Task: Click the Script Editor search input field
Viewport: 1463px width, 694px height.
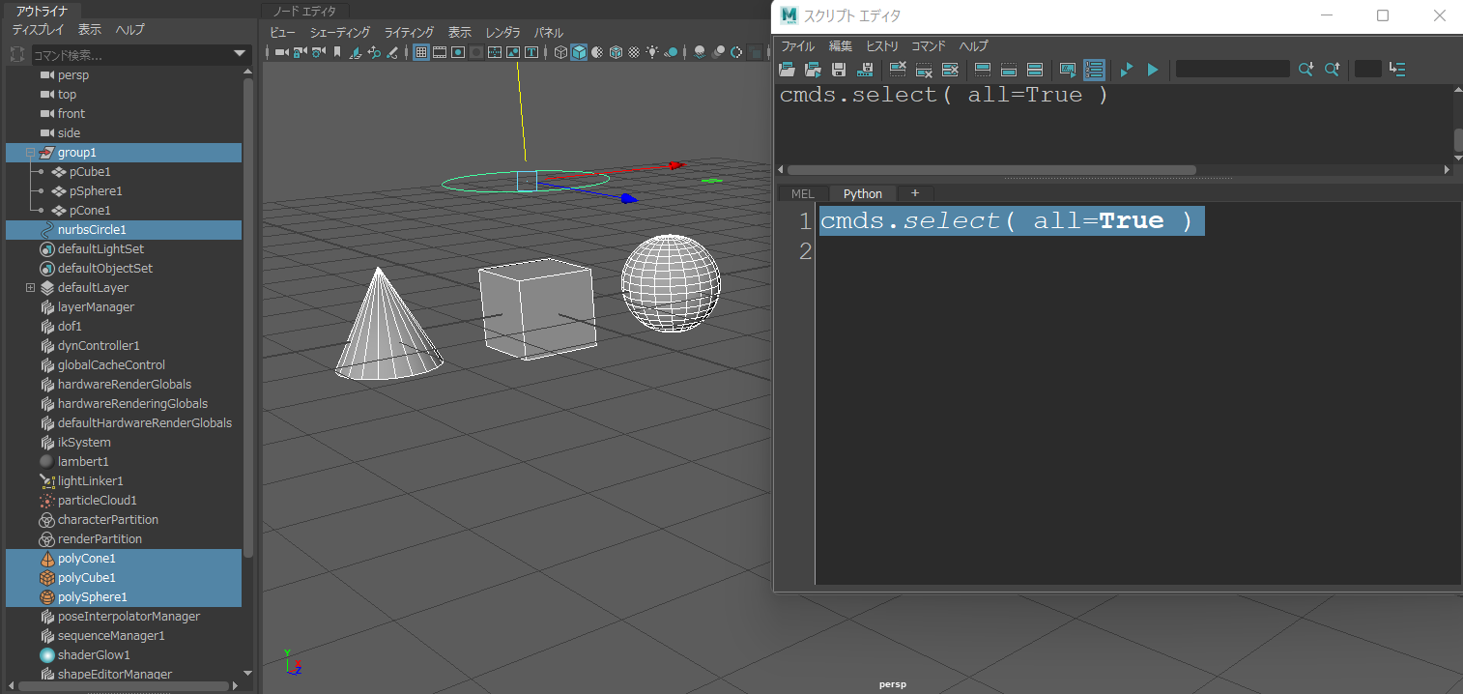Action: pos(1232,70)
